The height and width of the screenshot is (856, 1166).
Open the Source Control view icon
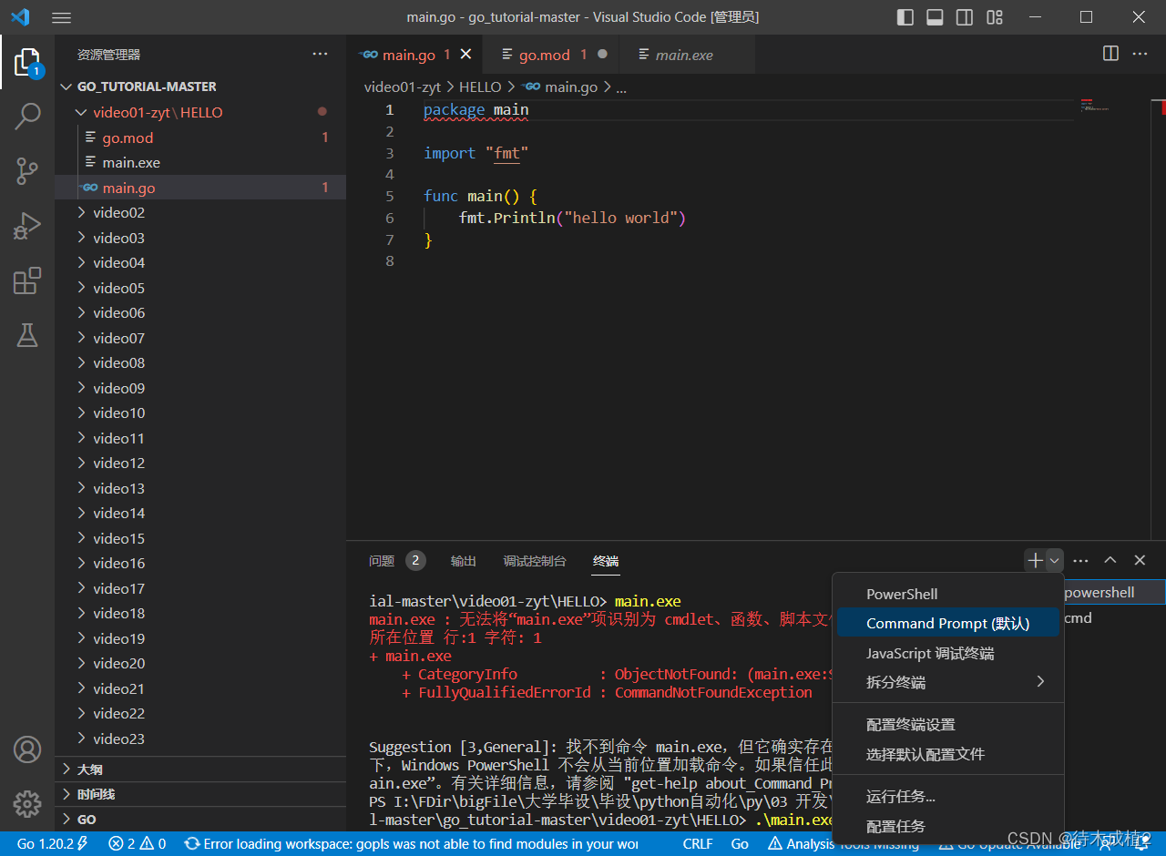click(x=27, y=170)
